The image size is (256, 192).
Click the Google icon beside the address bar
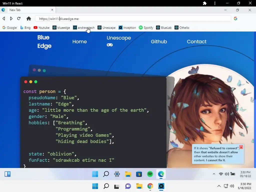click(x=235, y=18)
